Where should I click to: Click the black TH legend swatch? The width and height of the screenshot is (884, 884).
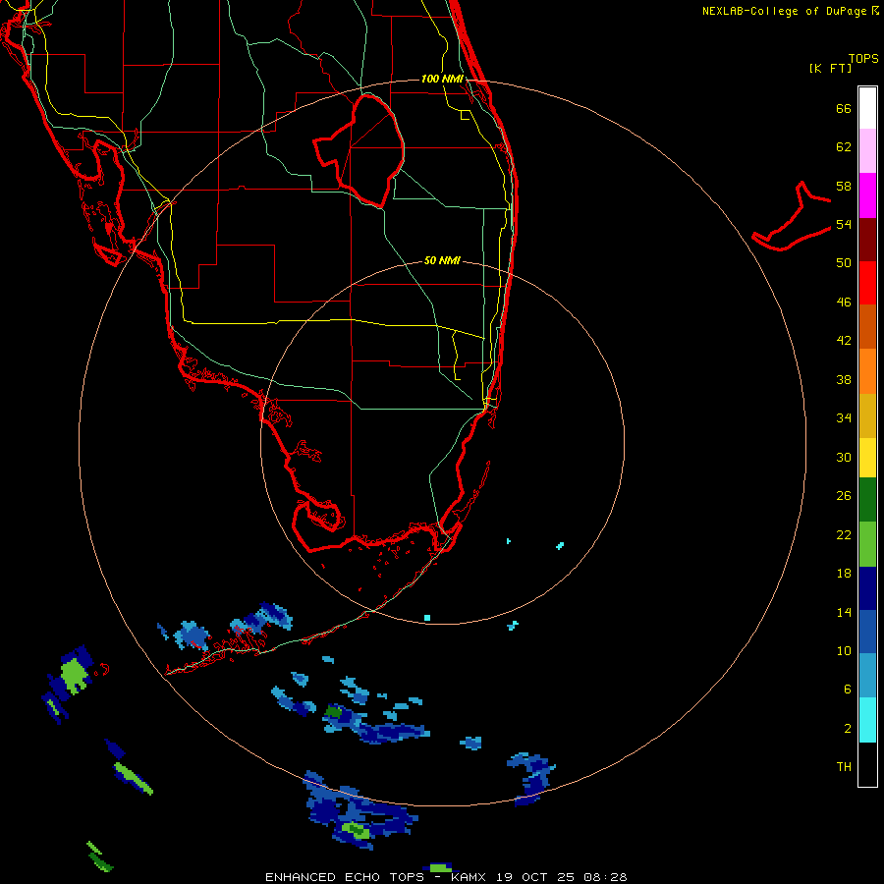coord(867,764)
